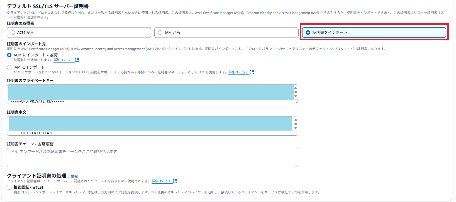Open "詳細はこちら" link in client certificate section
This screenshot has height=202, width=456.
click(162, 181)
